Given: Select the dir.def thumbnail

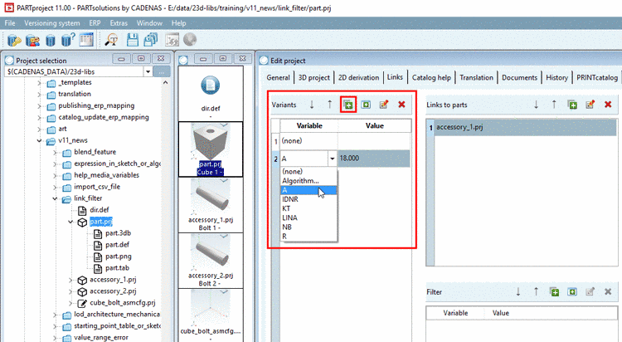Looking at the screenshot, I should point(211,93).
